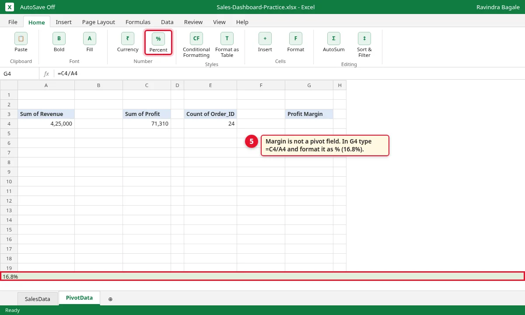This screenshot has width=525, height=315.
Task: Select the cell with value 71,310
Action: pos(147,124)
